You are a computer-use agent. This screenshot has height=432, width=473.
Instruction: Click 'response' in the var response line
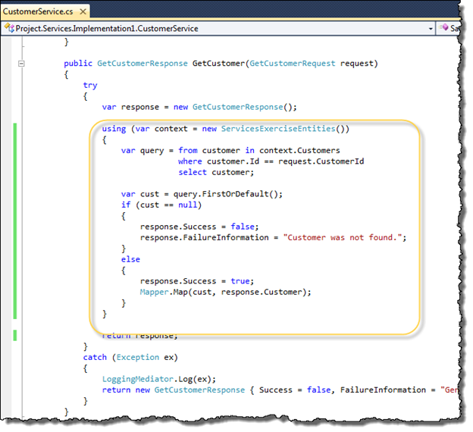140,107
